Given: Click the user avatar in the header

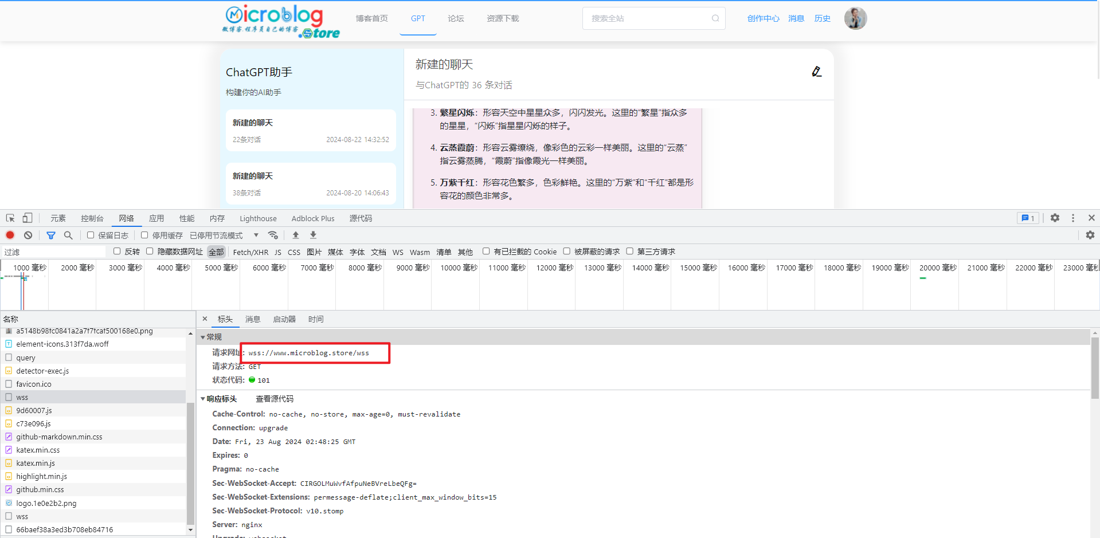Looking at the screenshot, I should tap(855, 18).
